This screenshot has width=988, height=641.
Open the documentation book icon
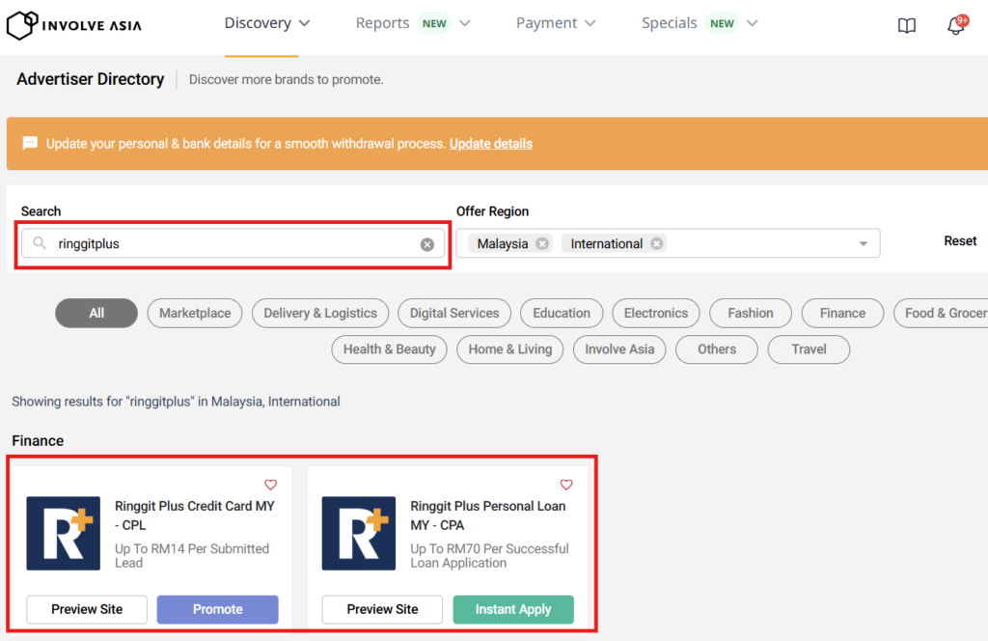click(x=907, y=26)
